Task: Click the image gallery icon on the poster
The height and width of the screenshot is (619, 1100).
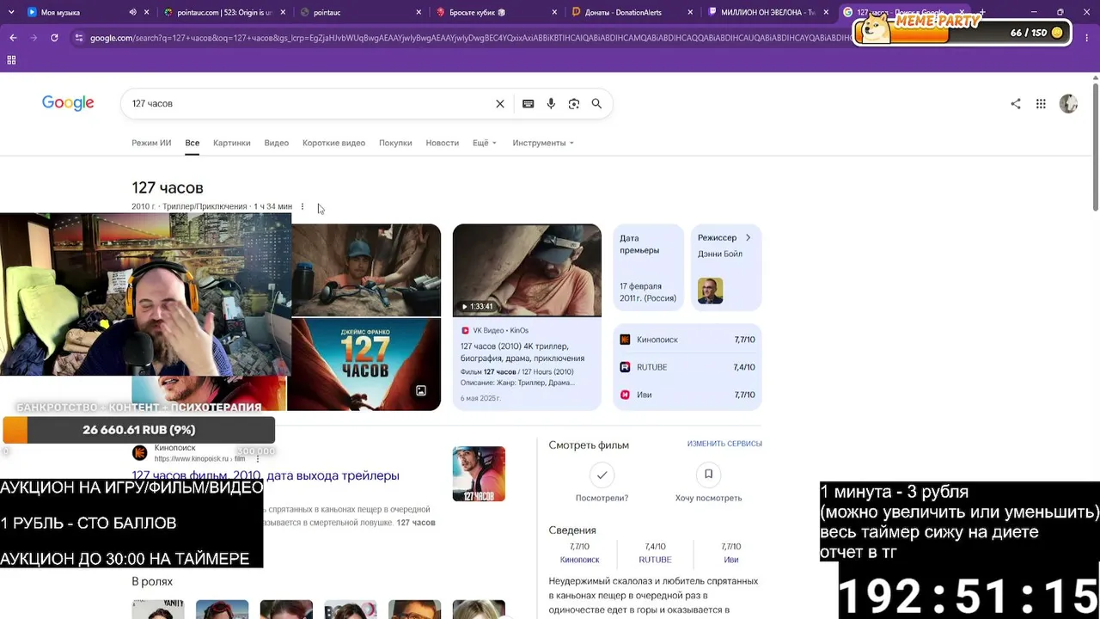Action: pos(421,390)
